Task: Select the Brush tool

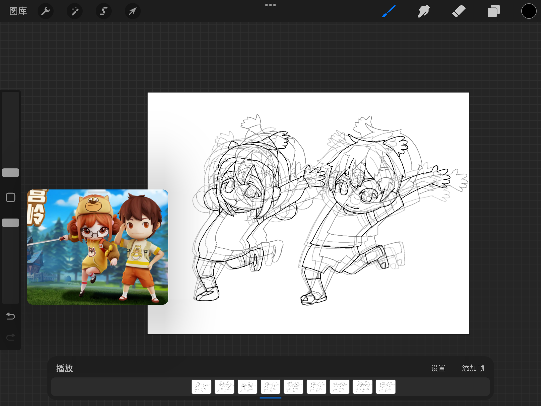Action: coord(389,11)
